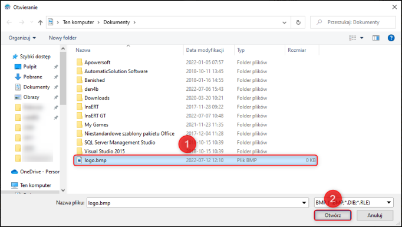This screenshot has height=227, width=402.
Task: Go up one folder level
Action: 40,22
